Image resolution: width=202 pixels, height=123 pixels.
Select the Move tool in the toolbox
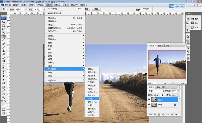click(4, 22)
